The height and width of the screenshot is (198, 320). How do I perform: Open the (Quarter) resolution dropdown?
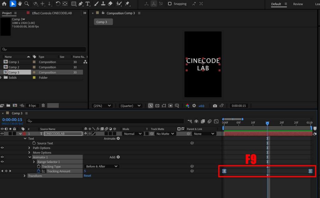pyautogui.click(x=130, y=106)
